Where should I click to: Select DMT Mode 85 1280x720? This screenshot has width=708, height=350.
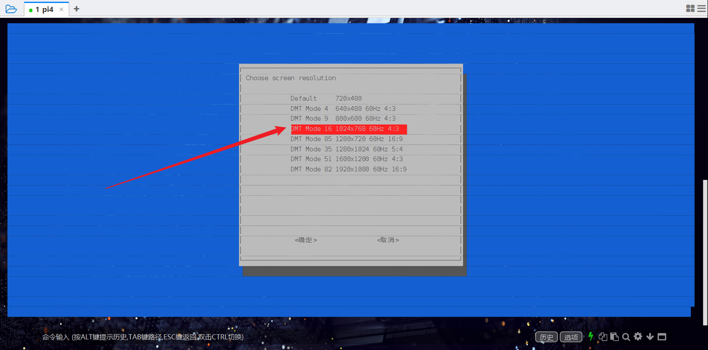click(347, 139)
